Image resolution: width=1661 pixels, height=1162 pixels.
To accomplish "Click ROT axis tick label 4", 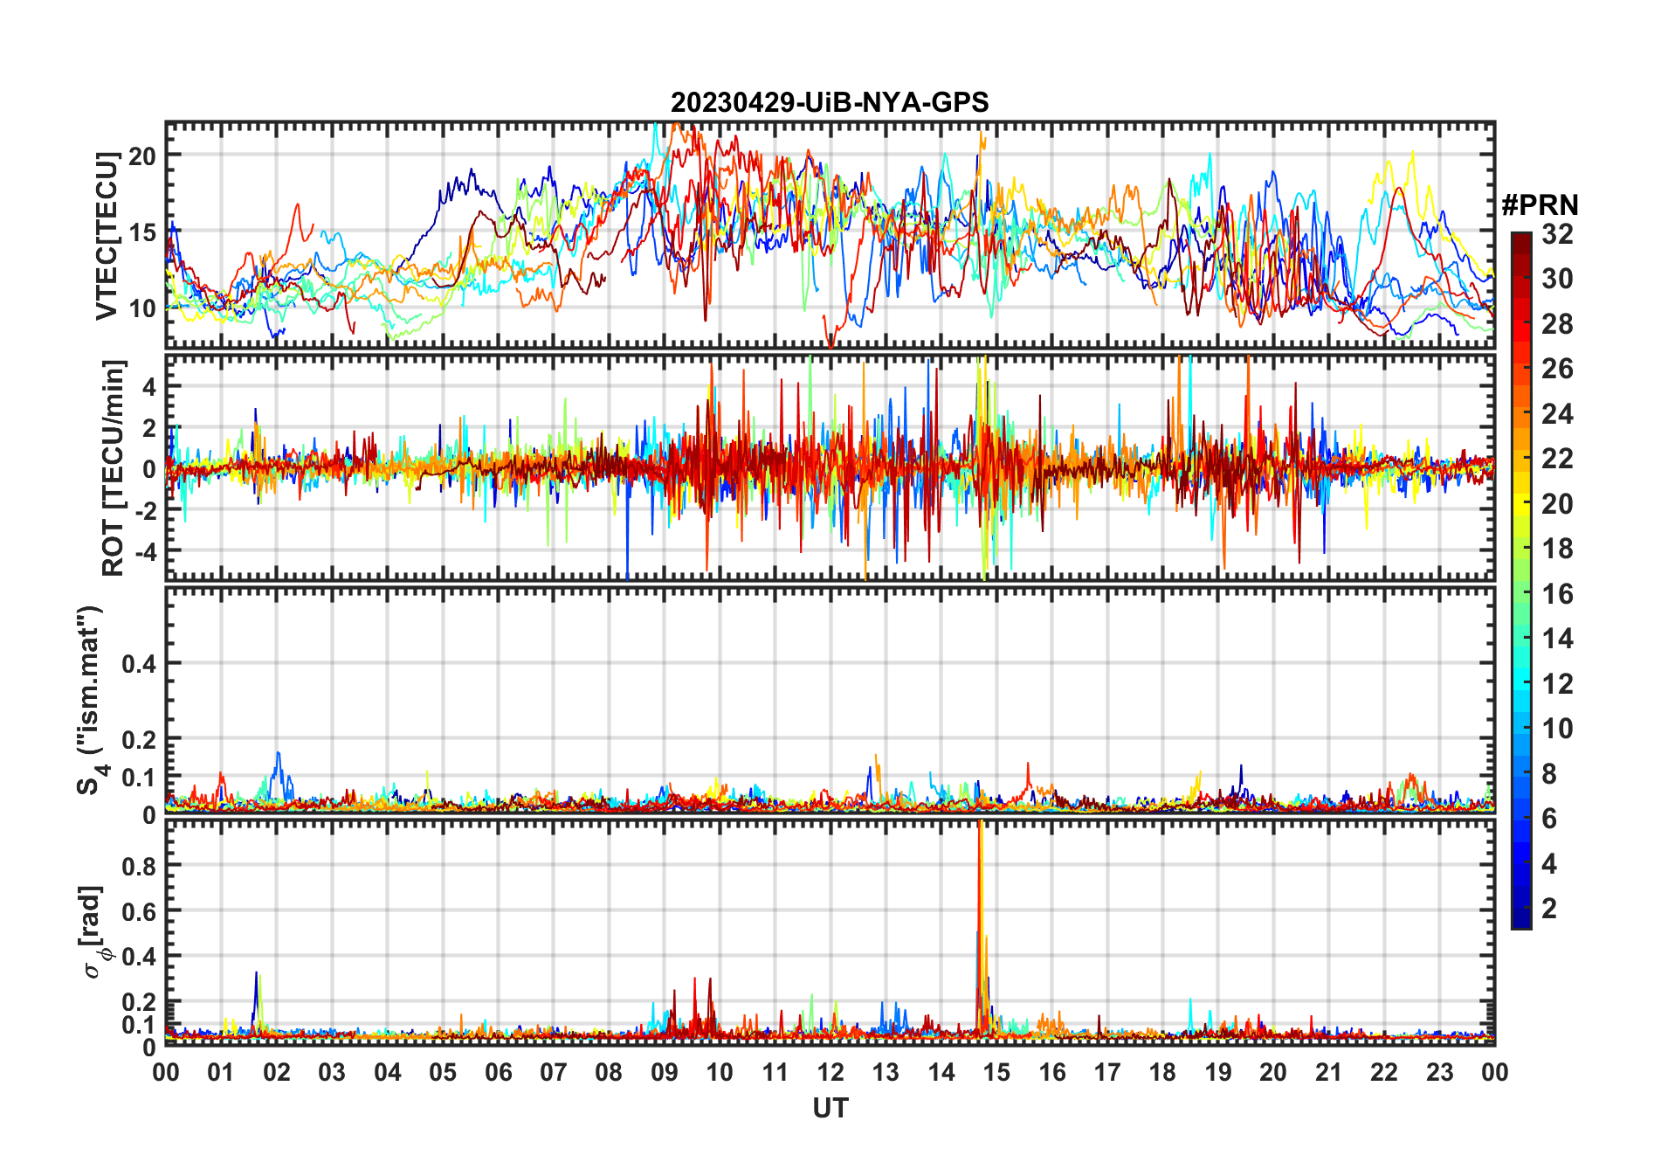I will (x=149, y=386).
